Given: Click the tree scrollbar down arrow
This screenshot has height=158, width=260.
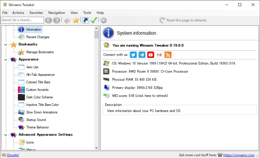Looking at the screenshot, I should [97, 148].
